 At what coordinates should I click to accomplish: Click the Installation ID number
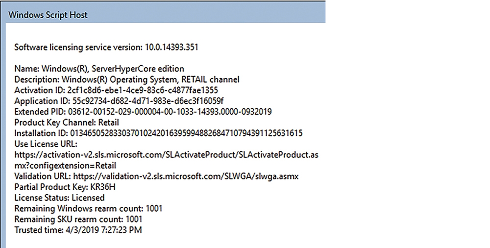[186, 133]
